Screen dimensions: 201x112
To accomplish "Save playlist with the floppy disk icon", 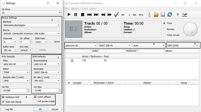I will coord(163,15).
